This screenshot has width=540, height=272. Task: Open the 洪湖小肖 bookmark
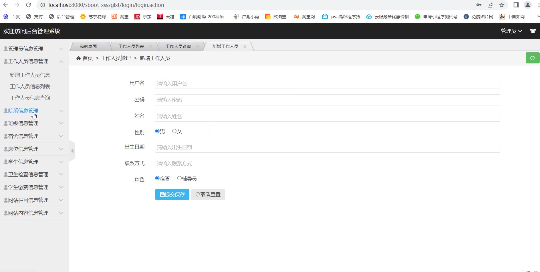pos(246,17)
